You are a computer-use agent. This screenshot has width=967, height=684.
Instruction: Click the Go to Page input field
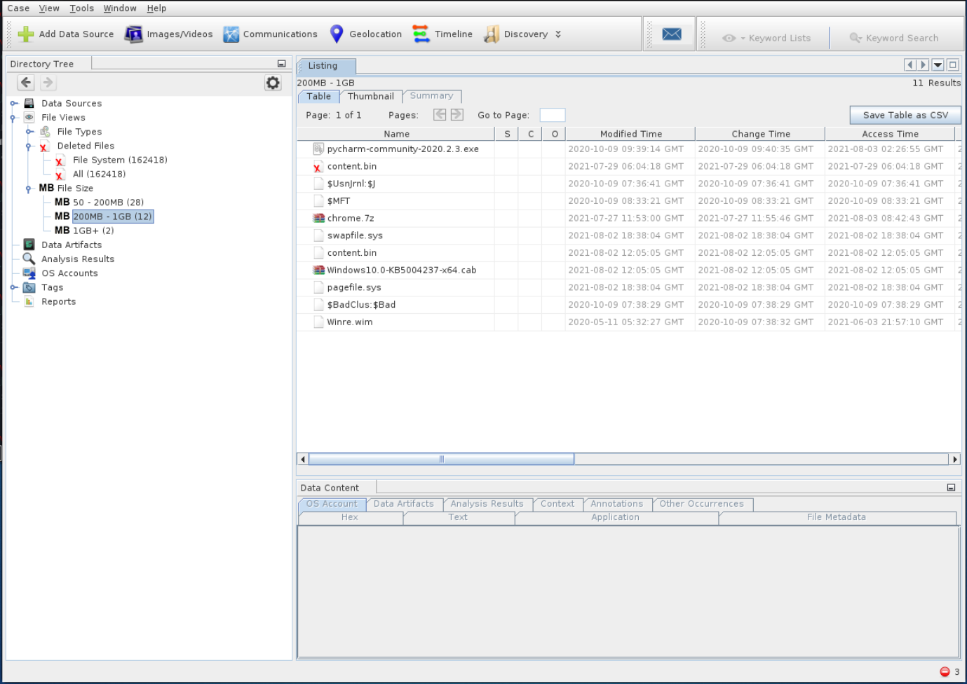click(552, 116)
